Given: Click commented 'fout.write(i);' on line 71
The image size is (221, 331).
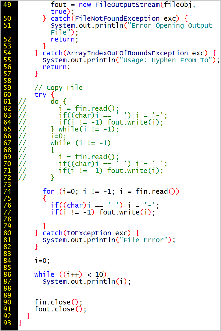Looking at the screenshot, I should (135, 171).
